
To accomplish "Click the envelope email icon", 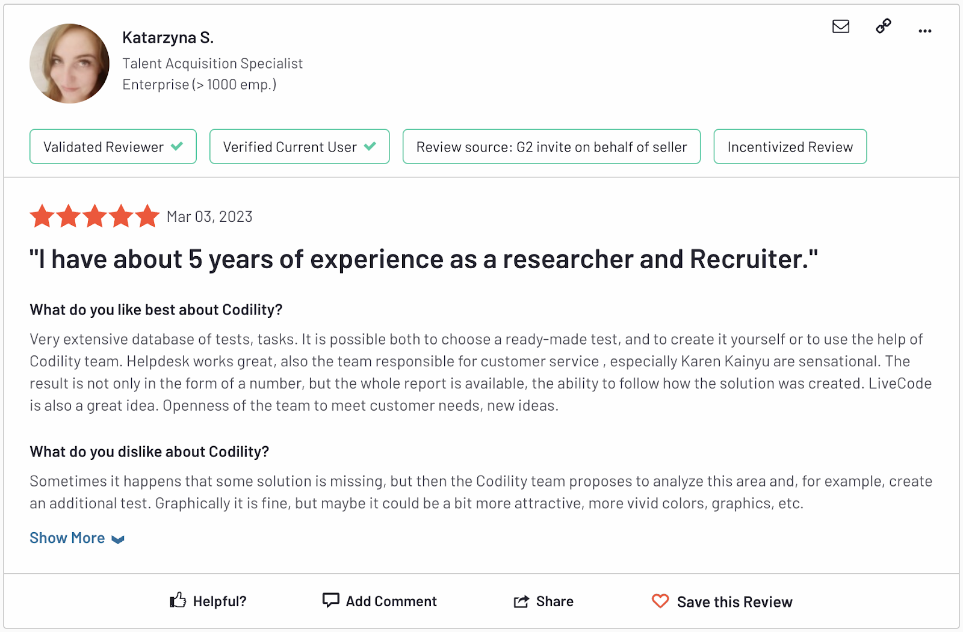I will pos(841,26).
